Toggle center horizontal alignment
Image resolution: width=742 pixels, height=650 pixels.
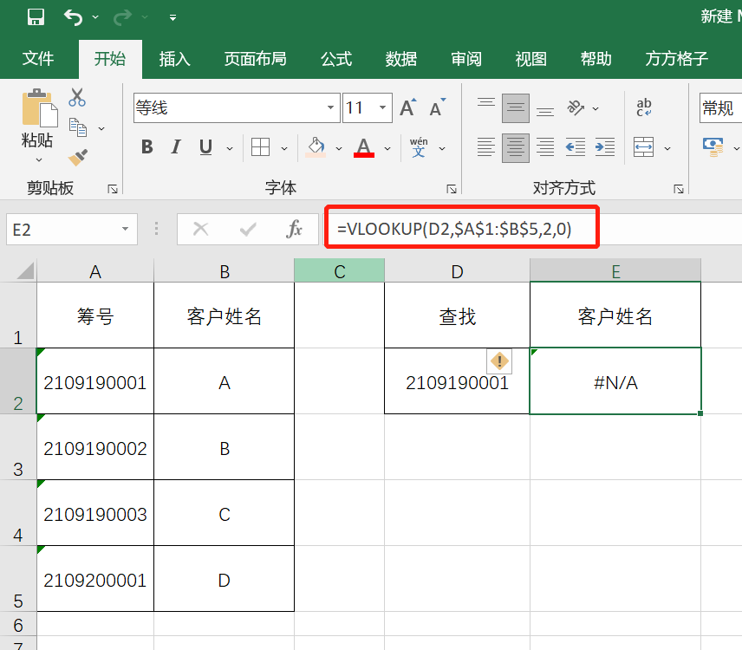[516, 146]
